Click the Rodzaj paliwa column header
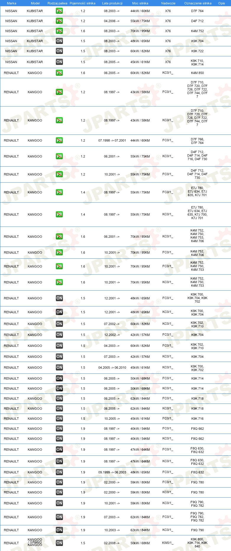The width and height of the screenshot is (231, 551). pyautogui.click(x=57, y=3)
